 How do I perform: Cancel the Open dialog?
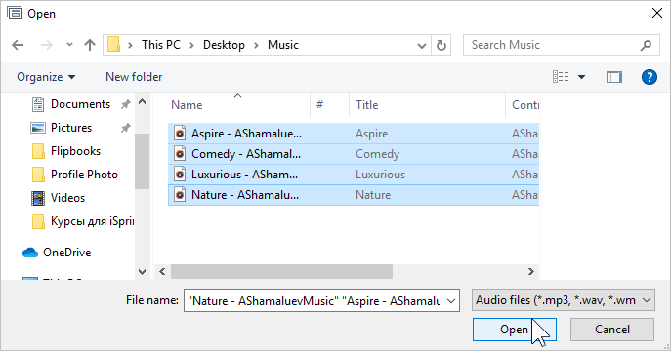(612, 330)
